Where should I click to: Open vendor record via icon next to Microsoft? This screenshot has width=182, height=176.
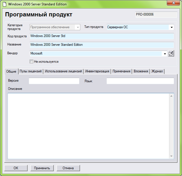point(171,54)
